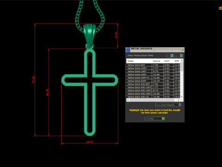Select the green cross pendant model
The image size is (222, 167).
[x=90, y=92]
